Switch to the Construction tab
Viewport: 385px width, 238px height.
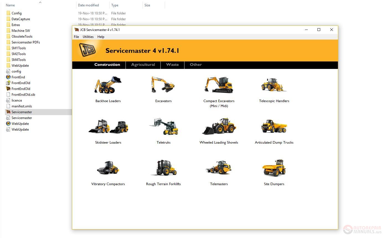point(107,65)
